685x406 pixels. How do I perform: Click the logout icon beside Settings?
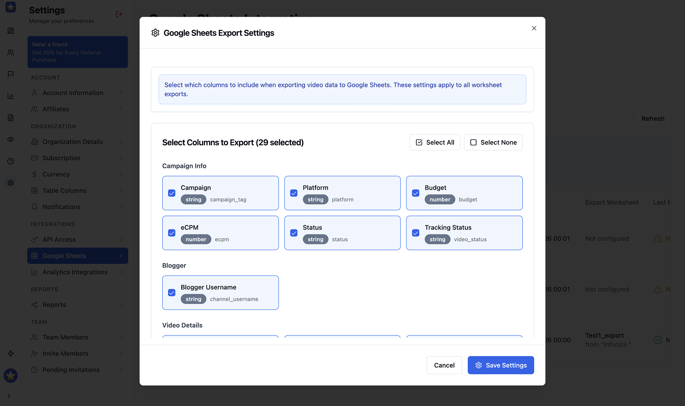click(119, 14)
